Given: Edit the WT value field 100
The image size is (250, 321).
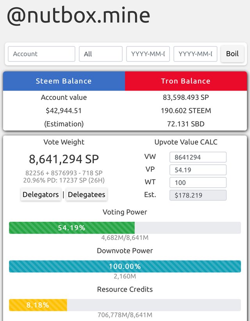Looking at the screenshot, I should (x=198, y=183).
